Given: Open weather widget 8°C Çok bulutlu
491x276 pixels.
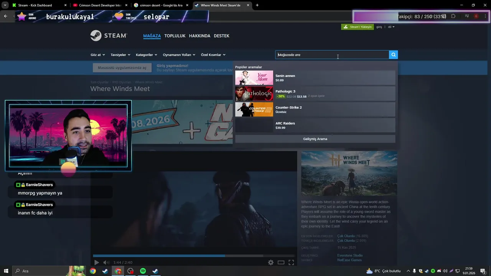Looking at the screenshot, I should [383, 271].
